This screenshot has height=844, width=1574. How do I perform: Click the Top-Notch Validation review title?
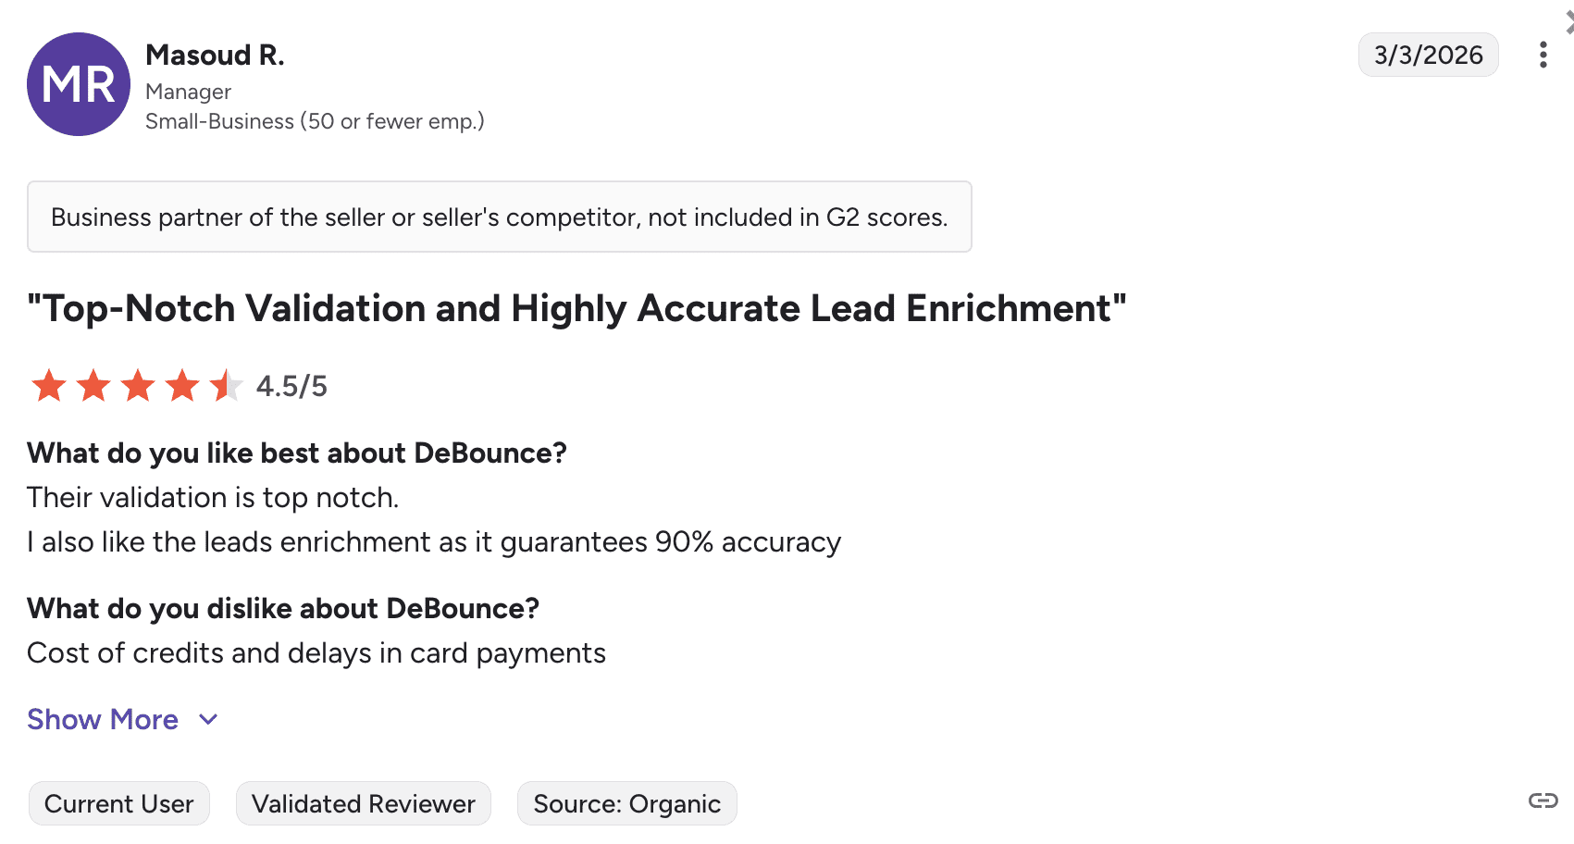(576, 308)
